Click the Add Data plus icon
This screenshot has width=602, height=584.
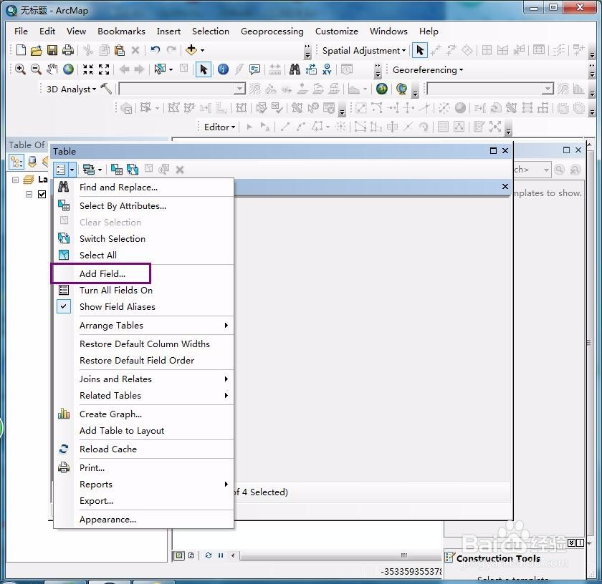coord(191,50)
